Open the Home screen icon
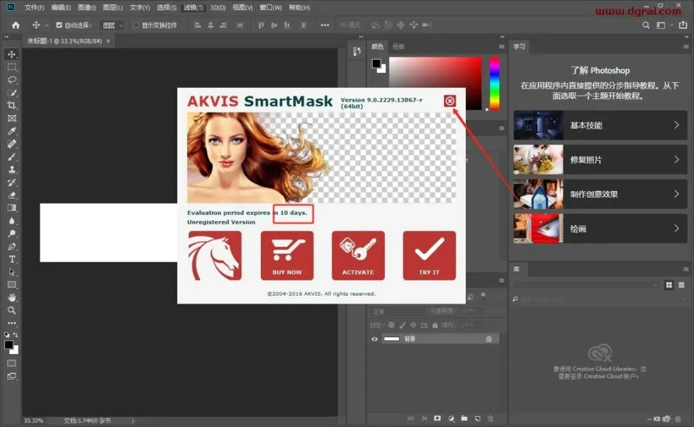Image resolution: width=694 pixels, height=427 pixels. pos(16,25)
